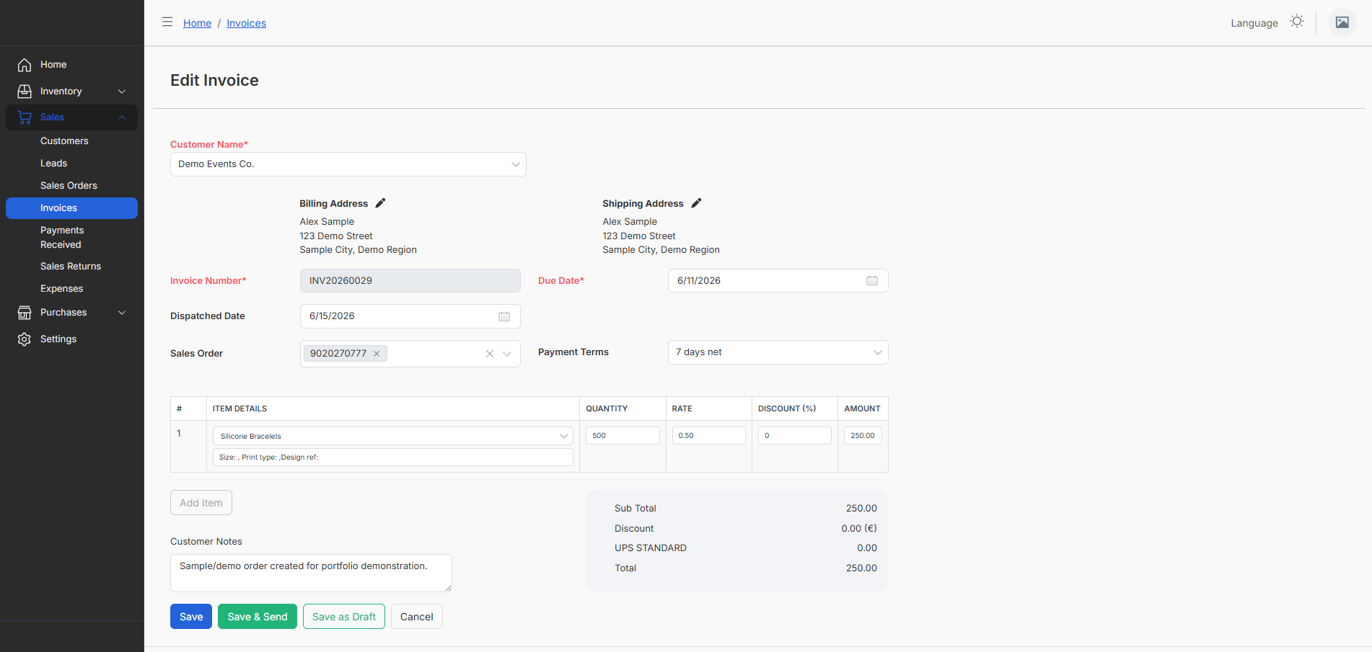
Task: Click the Invoices breadcrumb link
Action: coord(246,23)
